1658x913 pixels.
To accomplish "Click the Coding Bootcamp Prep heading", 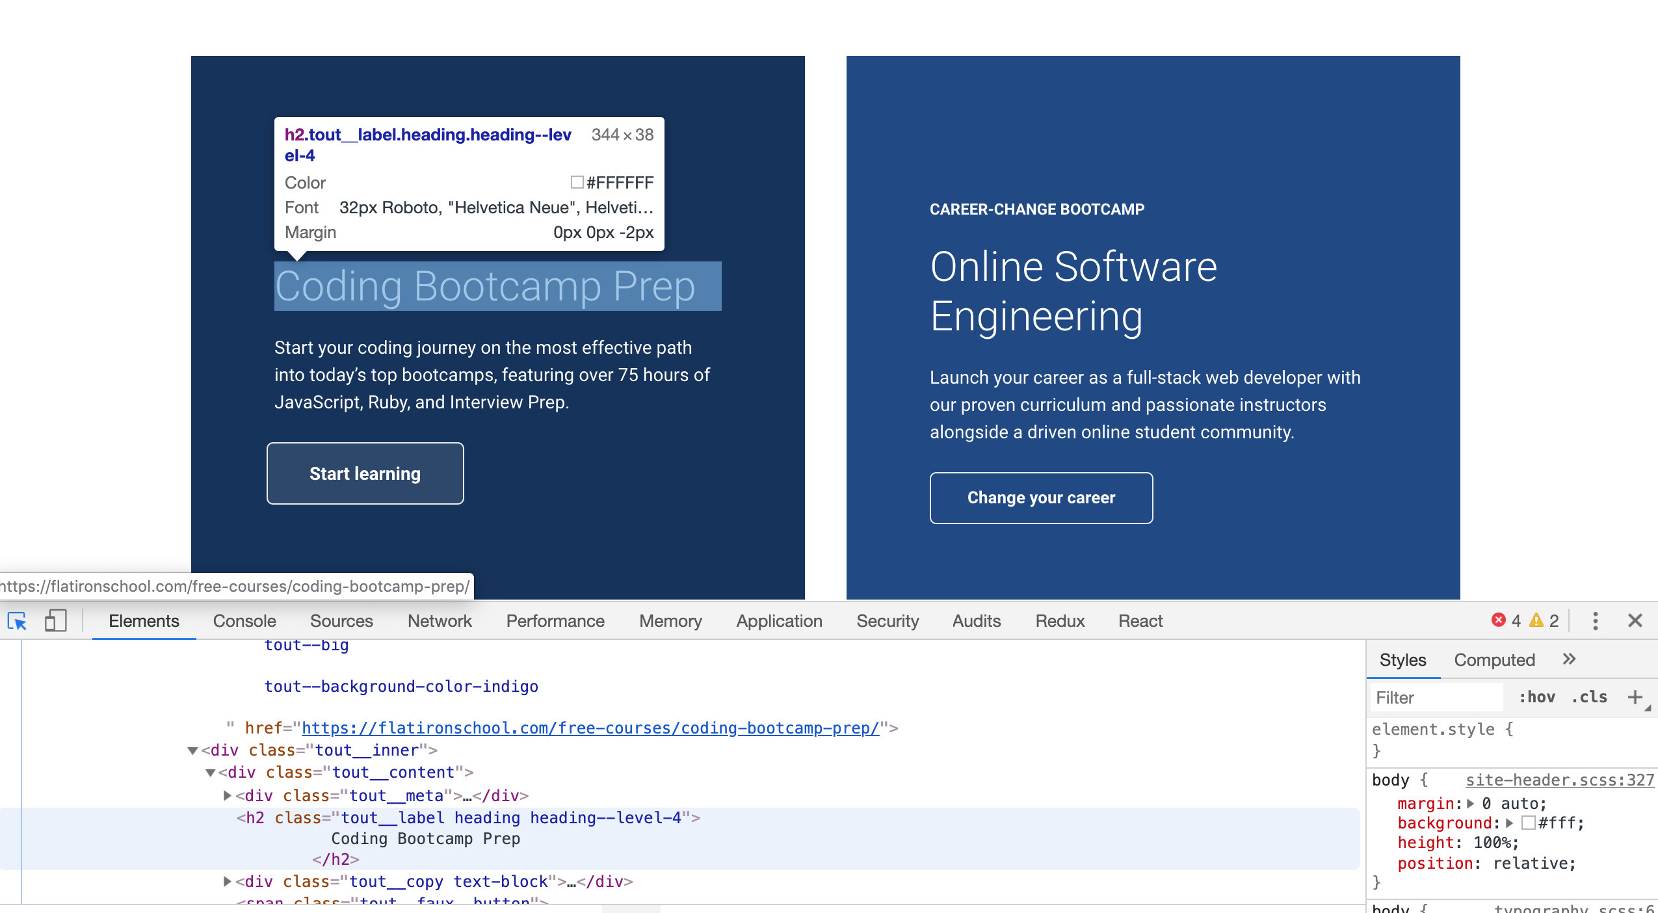I will coord(485,286).
